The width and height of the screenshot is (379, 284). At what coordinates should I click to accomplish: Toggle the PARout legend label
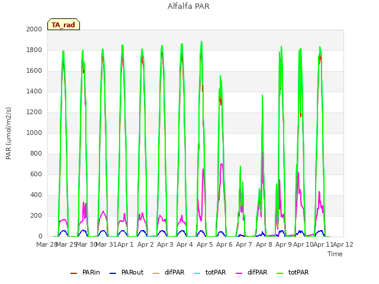[133, 272]
